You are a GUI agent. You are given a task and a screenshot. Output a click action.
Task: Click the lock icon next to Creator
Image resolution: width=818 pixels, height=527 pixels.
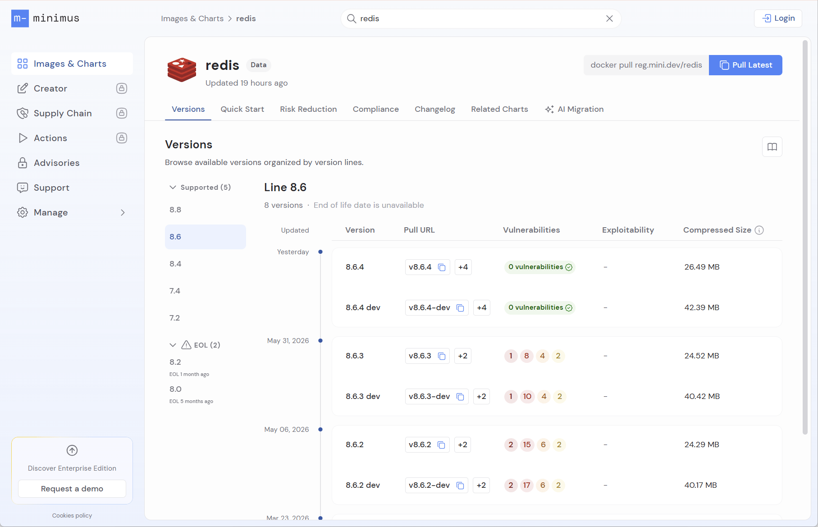pos(122,88)
